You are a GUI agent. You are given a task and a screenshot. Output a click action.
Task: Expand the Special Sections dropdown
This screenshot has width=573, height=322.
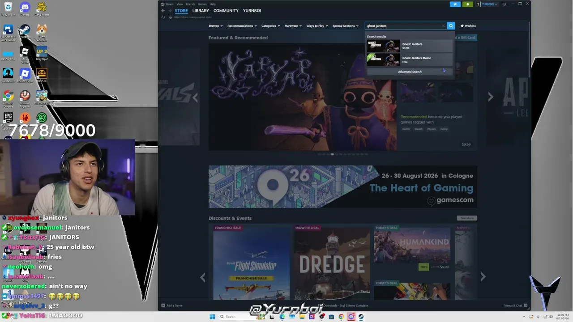(x=345, y=25)
